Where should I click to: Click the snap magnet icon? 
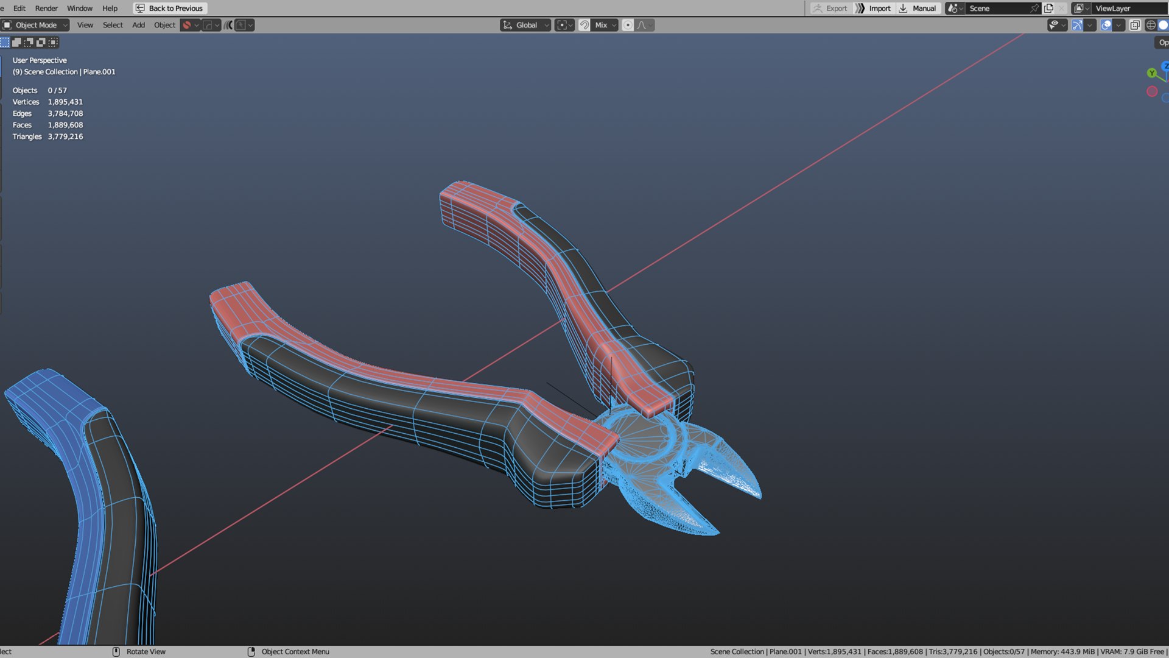[584, 25]
